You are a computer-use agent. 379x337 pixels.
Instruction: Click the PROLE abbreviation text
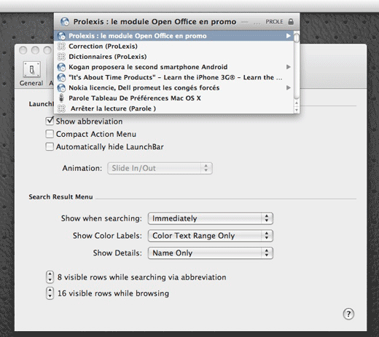(x=274, y=22)
